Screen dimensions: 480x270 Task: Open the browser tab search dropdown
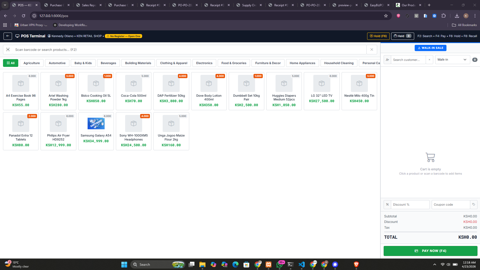pyautogui.click(x=5, y=5)
